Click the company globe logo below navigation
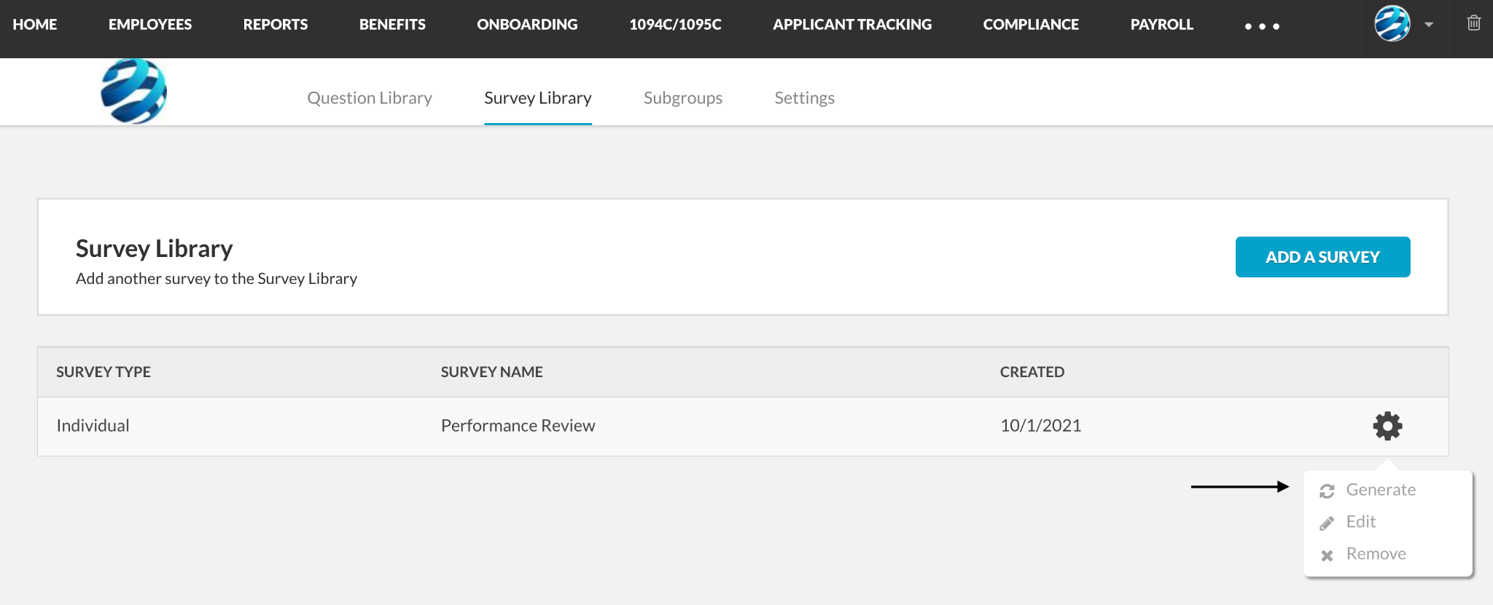Image resolution: width=1493 pixels, height=605 pixels. click(x=133, y=92)
